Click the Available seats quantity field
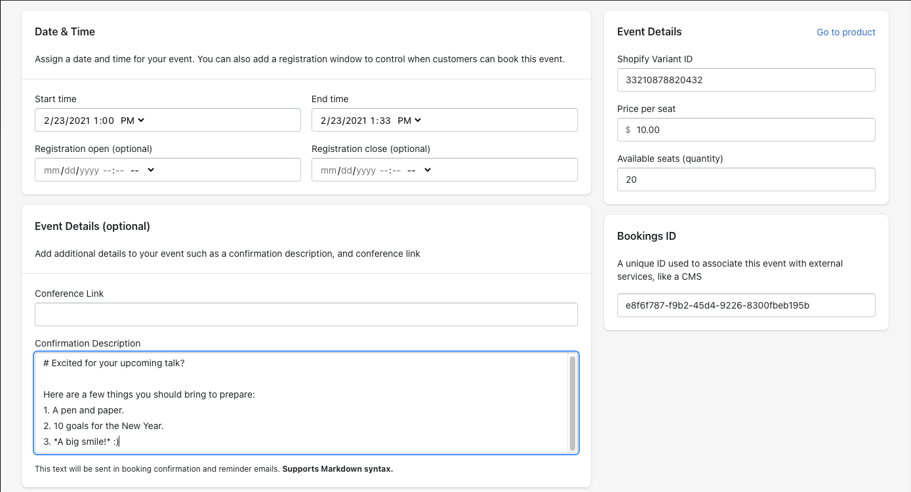Viewport: 911px width, 492px height. 746,180
